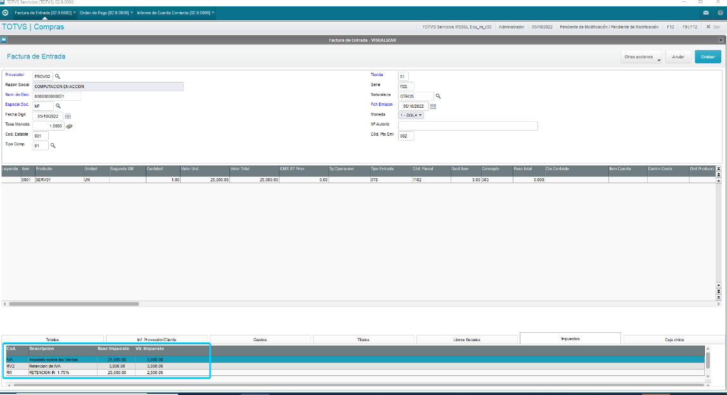Click the Fch Emision date field

point(414,106)
